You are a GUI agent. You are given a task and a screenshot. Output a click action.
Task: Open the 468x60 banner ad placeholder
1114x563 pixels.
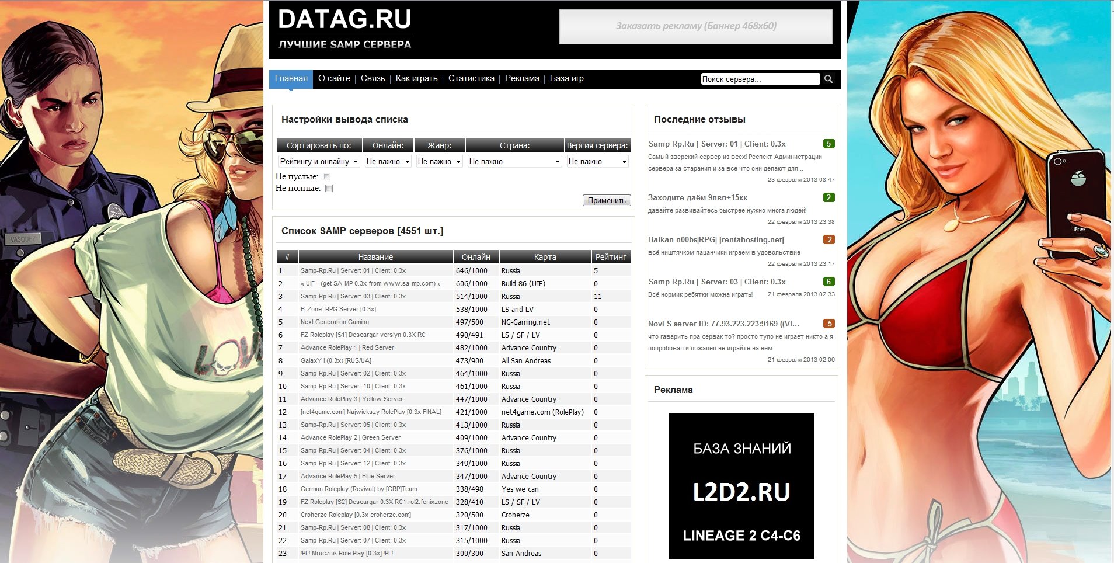pyautogui.click(x=696, y=26)
